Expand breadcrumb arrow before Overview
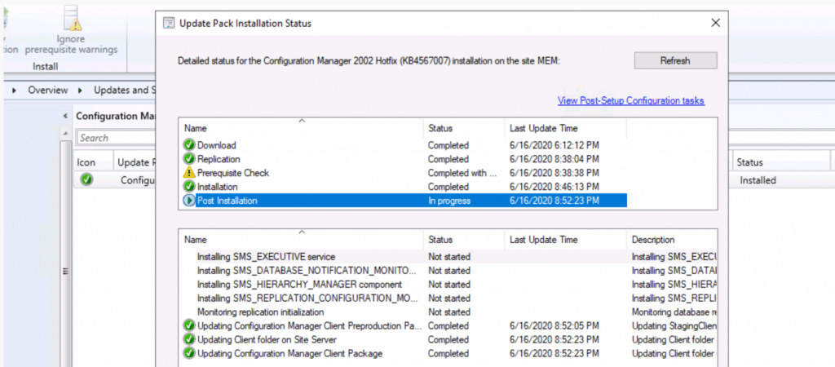Image resolution: width=835 pixels, height=367 pixels. click(x=15, y=90)
